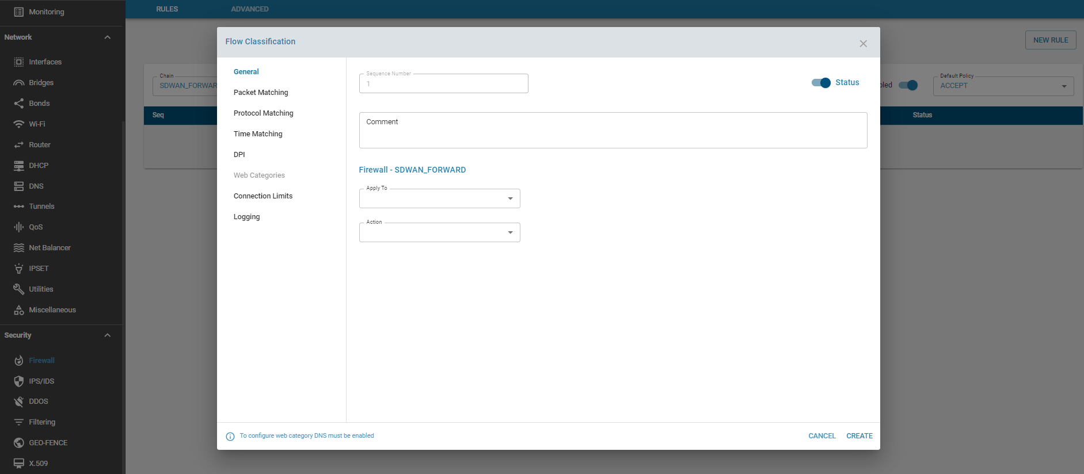Open IPS/IDS shield icon
This screenshot has width=1084, height=474.
coord(19,381)
